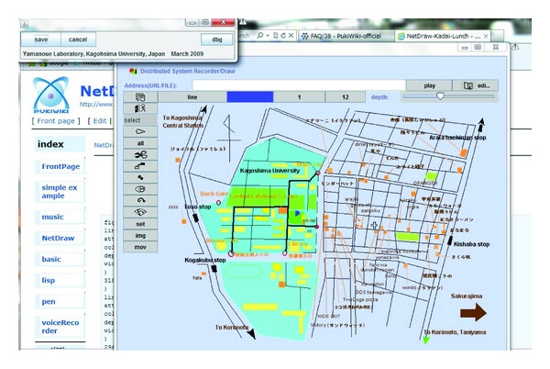550x369 pixels.
Task: Click the blue color swatch
Action: 249,97
